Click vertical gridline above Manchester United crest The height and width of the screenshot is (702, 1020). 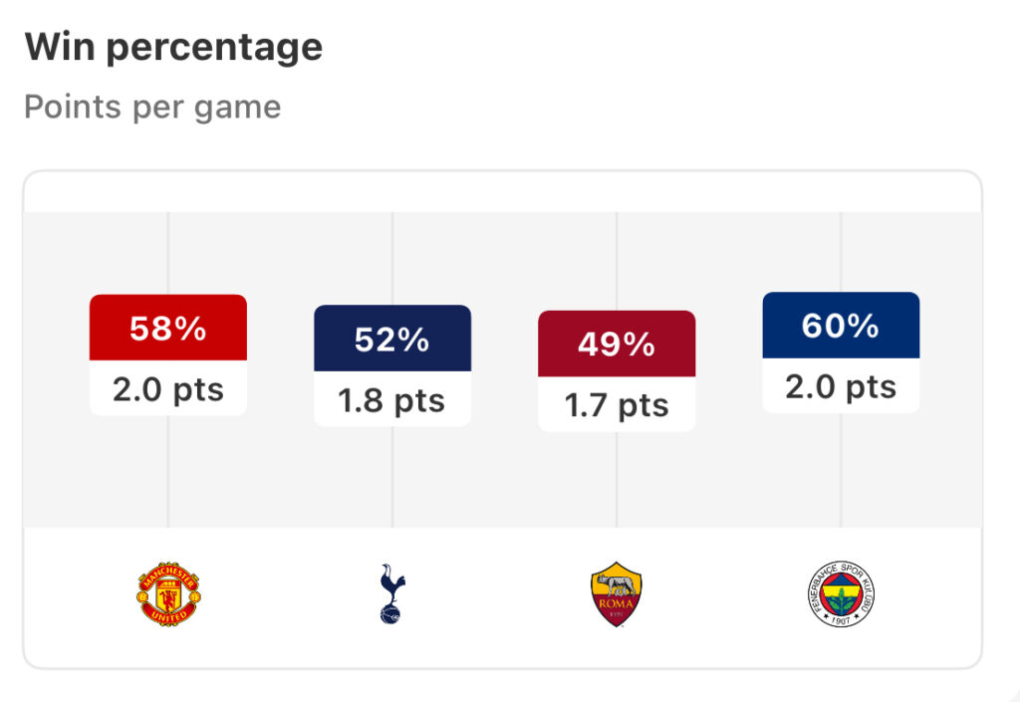coord(167,471)
